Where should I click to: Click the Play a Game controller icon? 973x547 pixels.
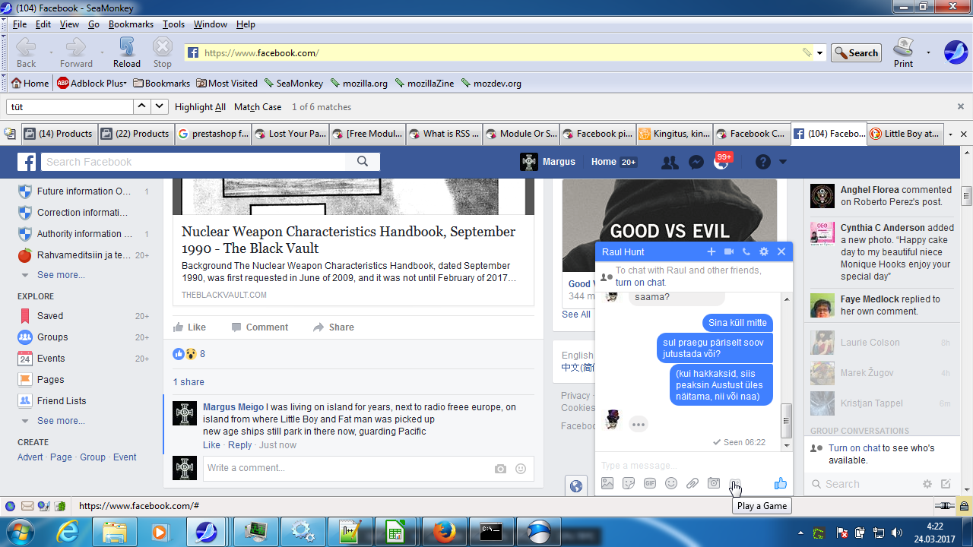pos(735,484)
